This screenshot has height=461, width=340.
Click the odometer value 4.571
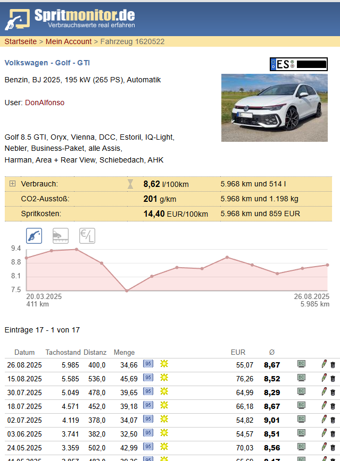click(x=70, y=406)
